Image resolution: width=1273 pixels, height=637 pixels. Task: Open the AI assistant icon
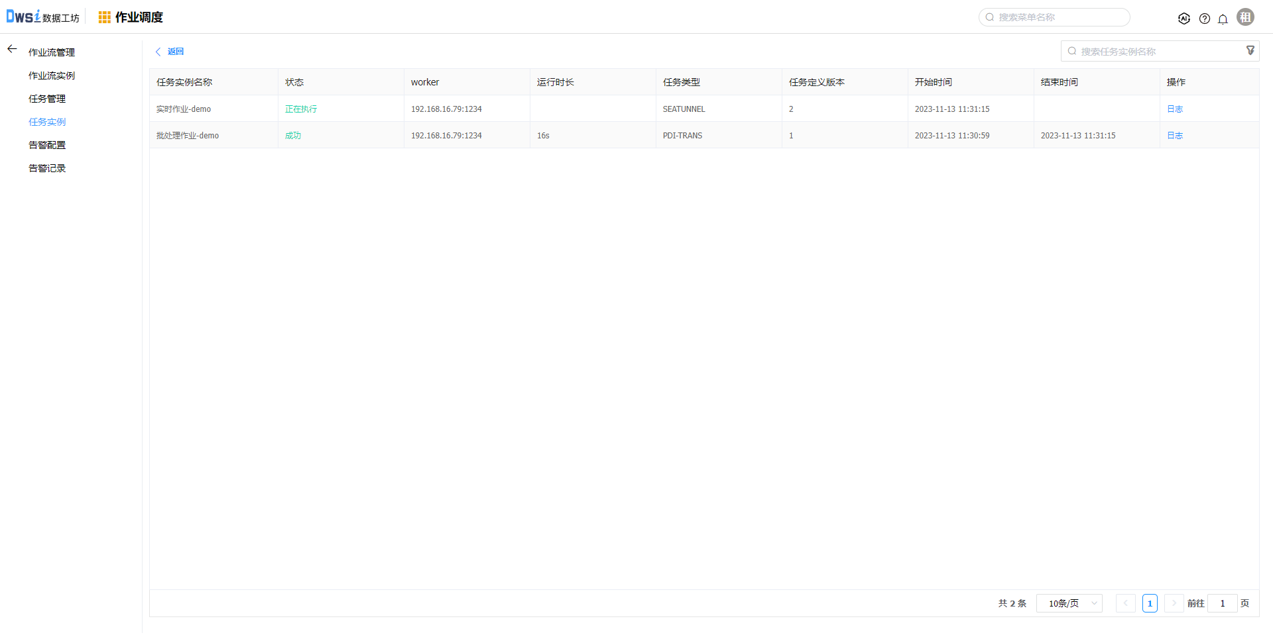coord(1183,19)
